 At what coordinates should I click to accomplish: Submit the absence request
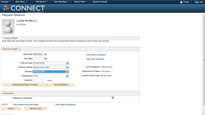pyautogui.click(x=11, y=109)
